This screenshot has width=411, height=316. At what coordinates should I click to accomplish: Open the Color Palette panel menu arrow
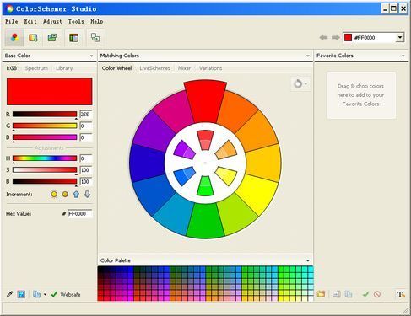click(308, 260)
